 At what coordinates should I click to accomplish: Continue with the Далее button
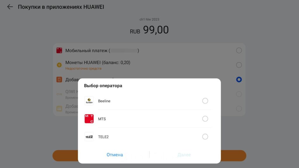(184, 155)
